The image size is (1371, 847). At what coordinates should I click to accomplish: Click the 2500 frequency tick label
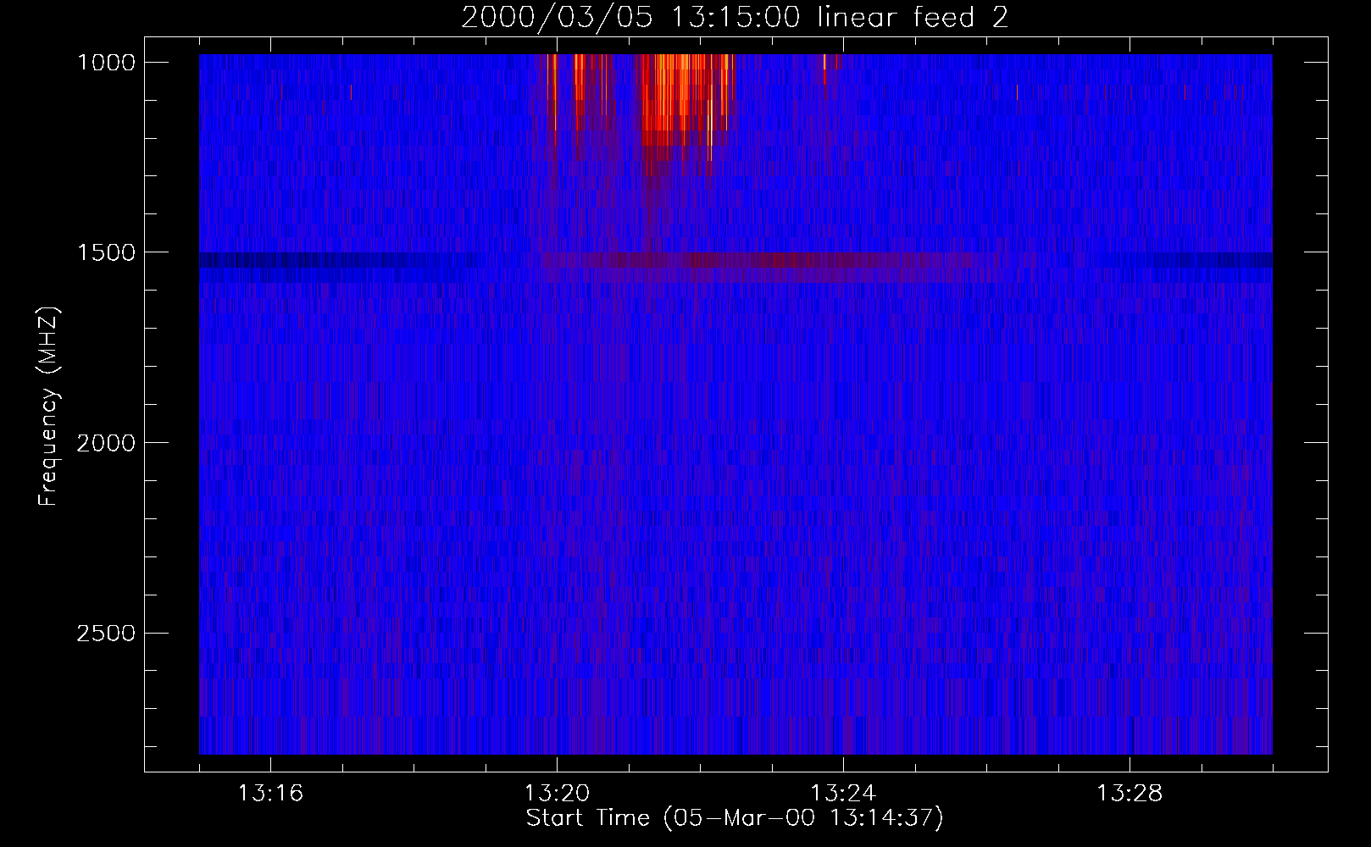(x=106, y=634)
